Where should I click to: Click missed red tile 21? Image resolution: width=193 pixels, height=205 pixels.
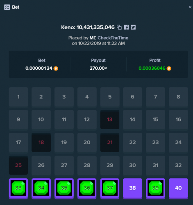[110, 142]
